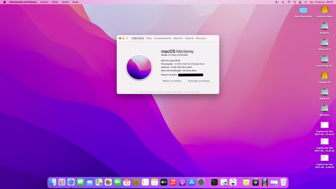This screenshot has height=189, width=336.
Task: Click the 'Versão 12.0 Beta (21A5248p)' text
Action: tap(174, 55)
